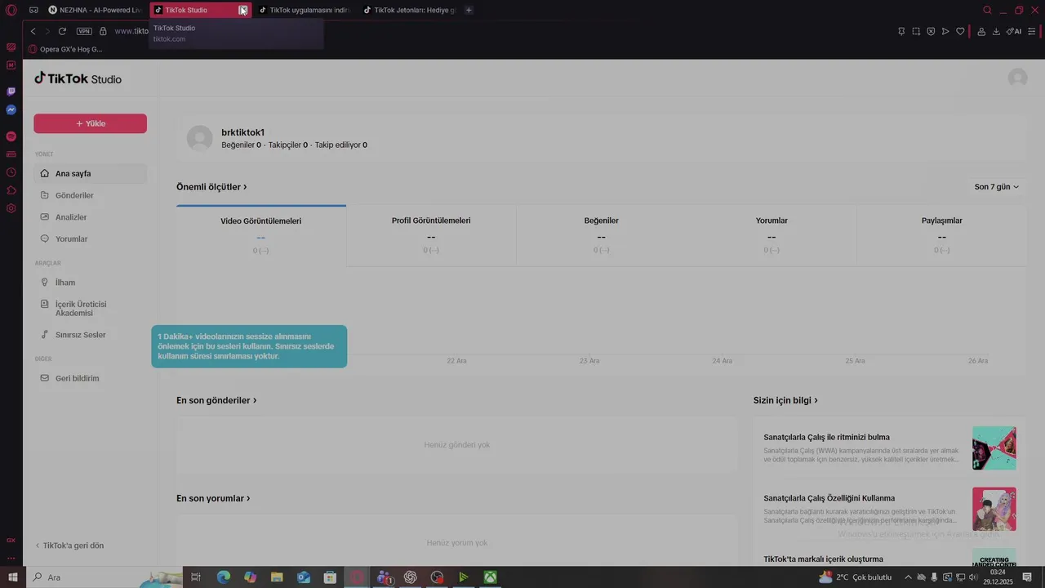Switch to the TikTok uygulamasını indir tab
Image resolution: width=1045 pixels, height=588 pixels.
[305, 10]
